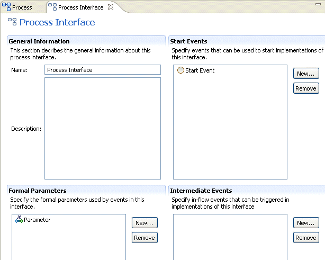Remove the selected Start Event

306,88
